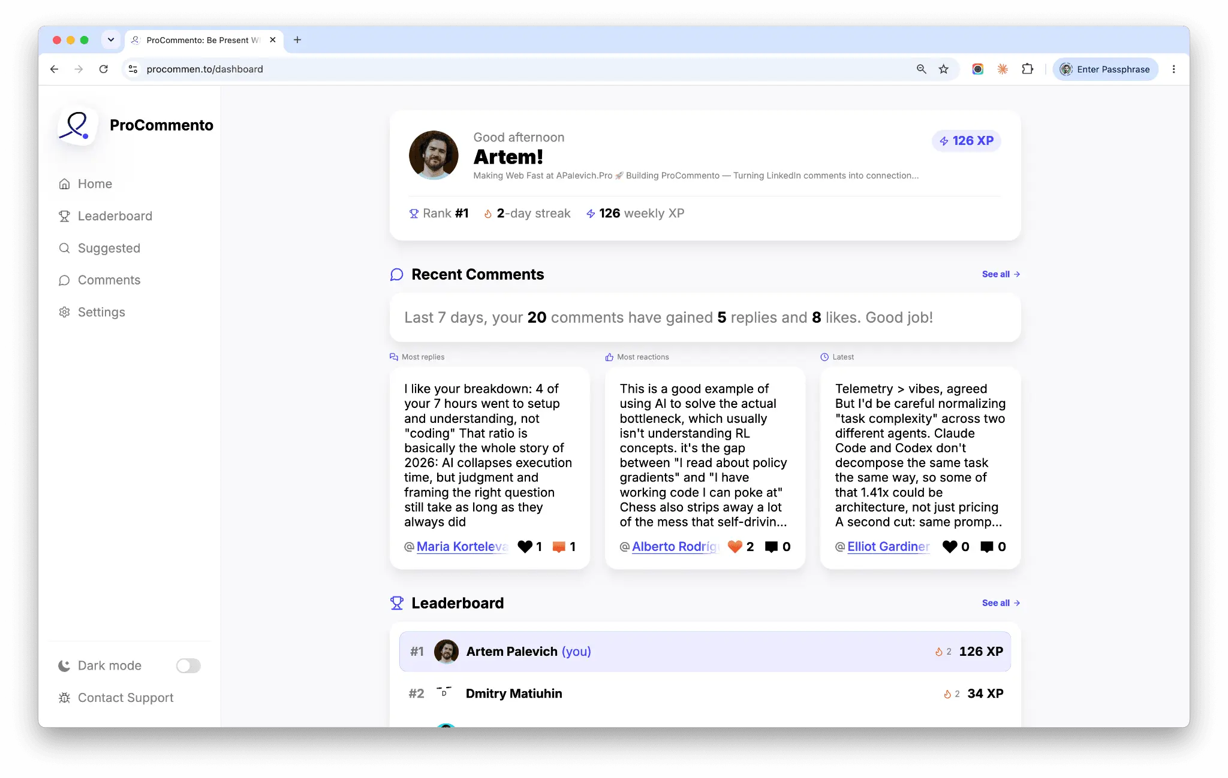This screenshot has height=778, width=1228.
Task: Click the 2-day streak stat
Action: click(x=527, y=213)
